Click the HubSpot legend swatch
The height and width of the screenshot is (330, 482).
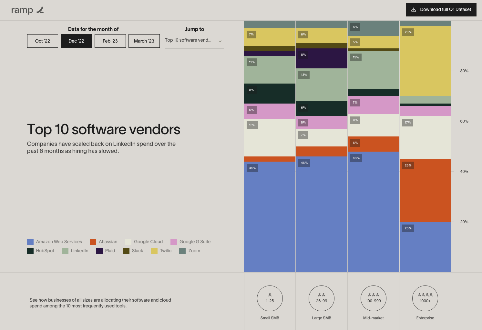30,251
